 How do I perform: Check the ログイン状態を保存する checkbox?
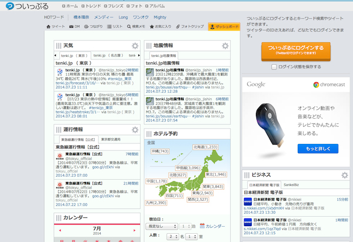[275, 67]
